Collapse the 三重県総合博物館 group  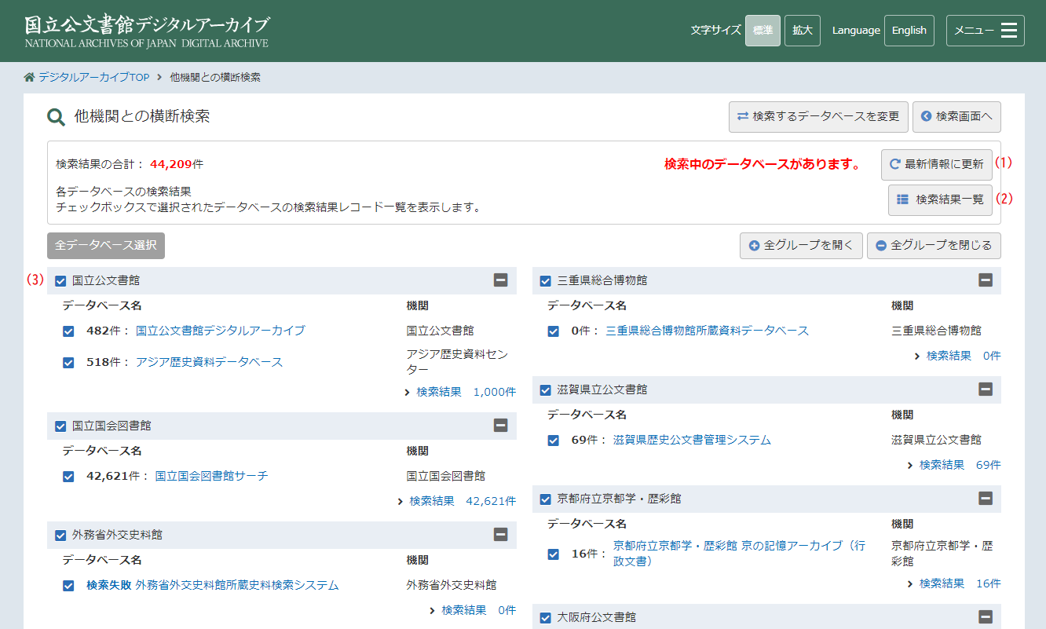986,280
